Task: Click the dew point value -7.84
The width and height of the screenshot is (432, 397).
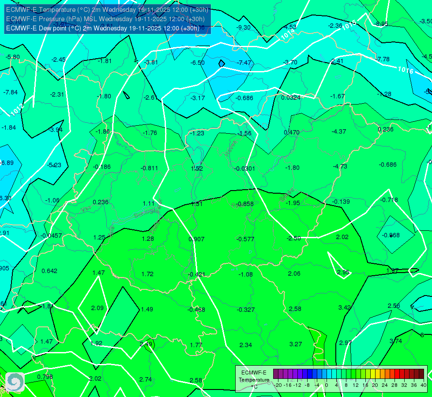Action: (x=11, y=92)
